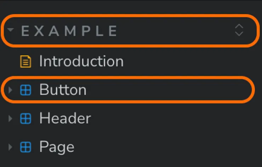The image size is (262, 167).
Task: Collapse the EXAMPLE section with its triangle
Action: click(x=10, y=30)
